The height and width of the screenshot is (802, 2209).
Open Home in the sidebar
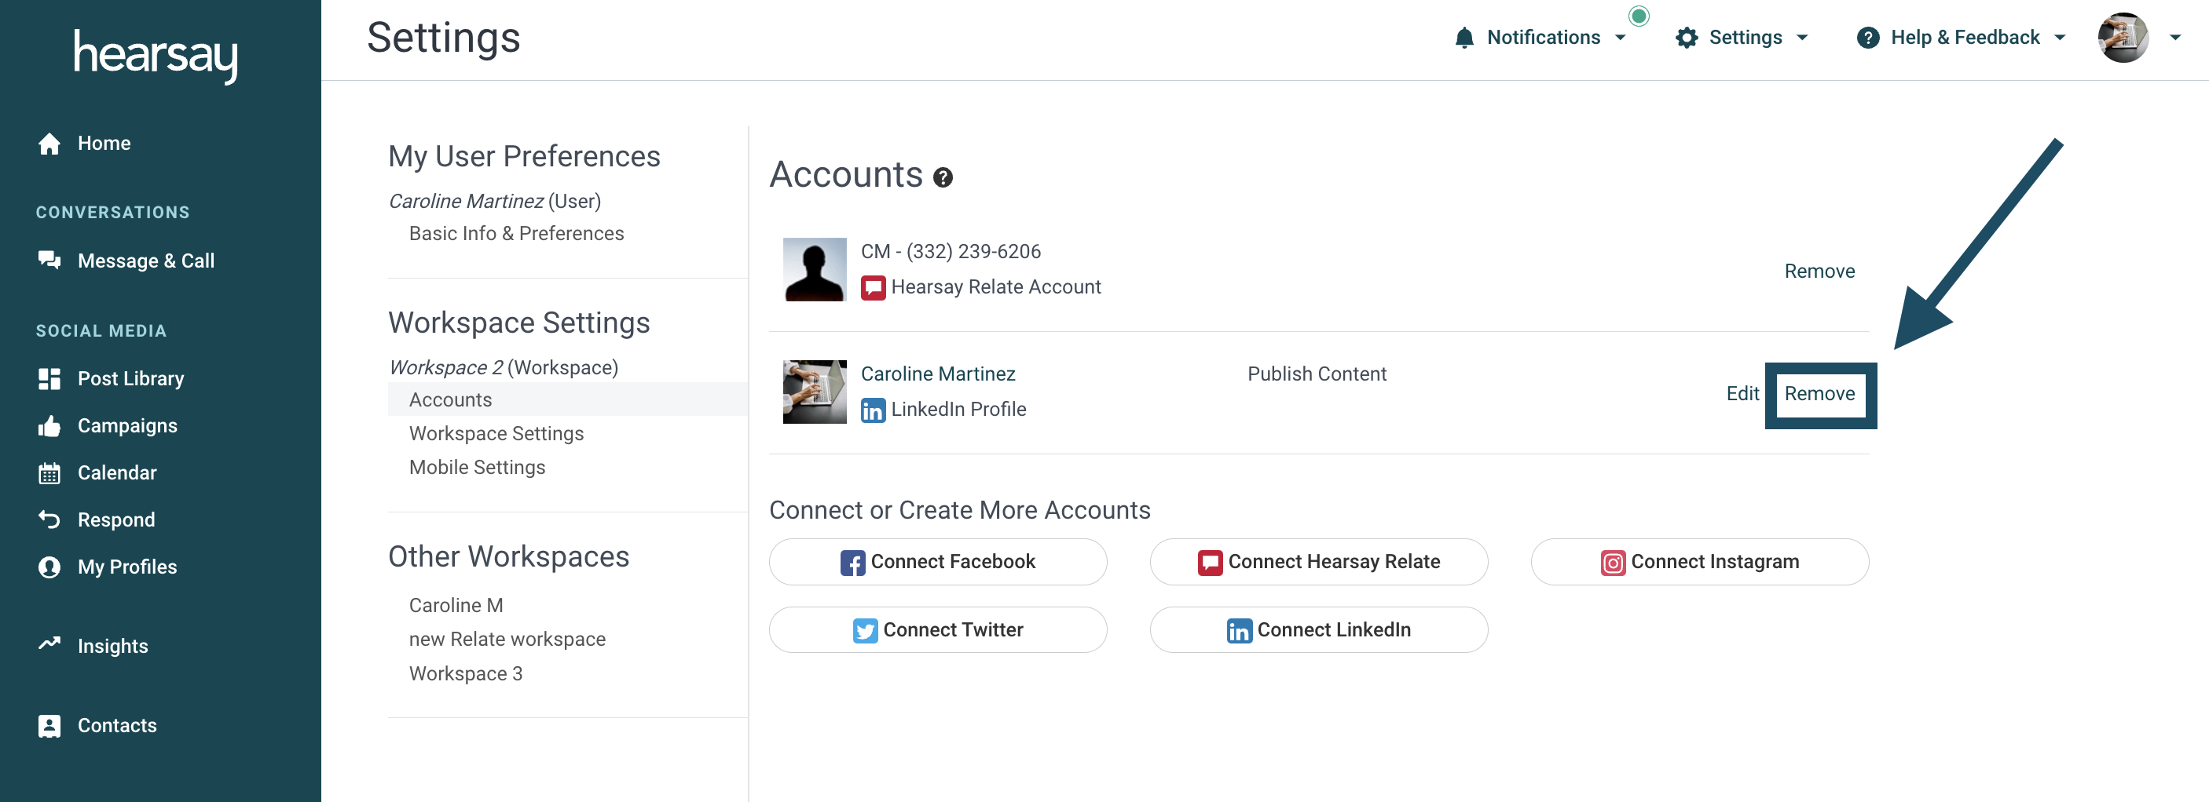[104, 143]
